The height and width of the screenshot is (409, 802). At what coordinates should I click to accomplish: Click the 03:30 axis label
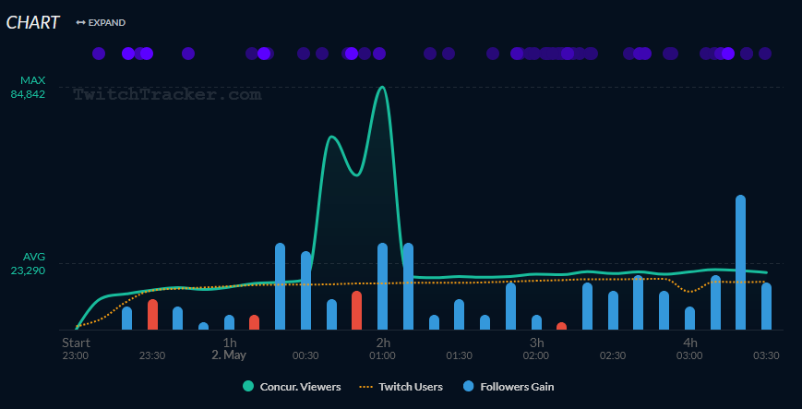click(x=766, y=355)
